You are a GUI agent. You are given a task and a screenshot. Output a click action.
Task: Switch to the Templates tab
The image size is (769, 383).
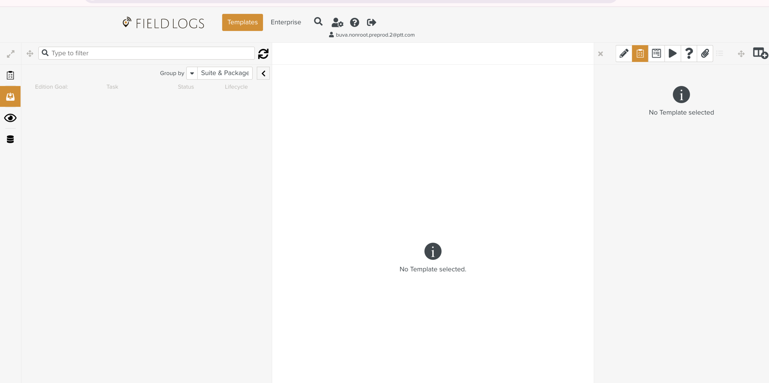[242, 22]
